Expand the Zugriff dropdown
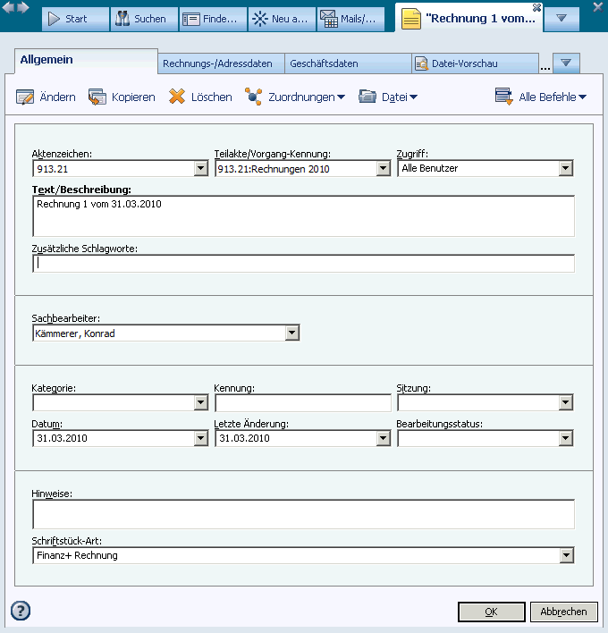 coord(565,168)
